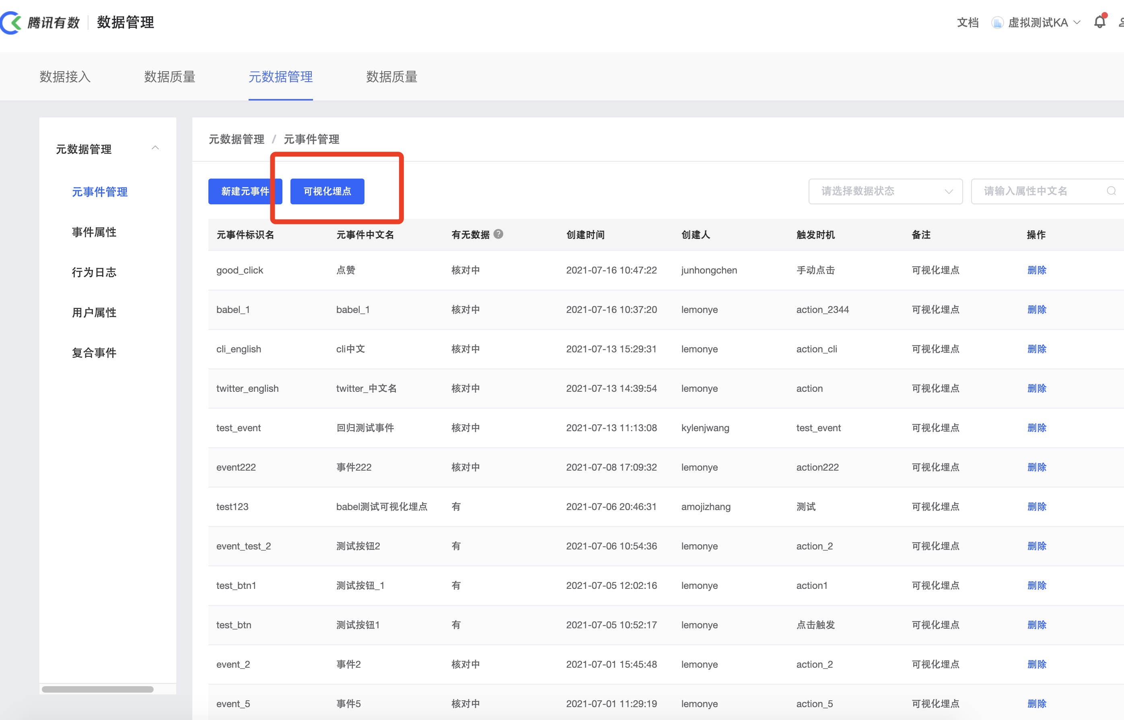This screenshot has height=720, width=1124.
Task: Open the 文档 link in the header
Action: tap(968, 23)
